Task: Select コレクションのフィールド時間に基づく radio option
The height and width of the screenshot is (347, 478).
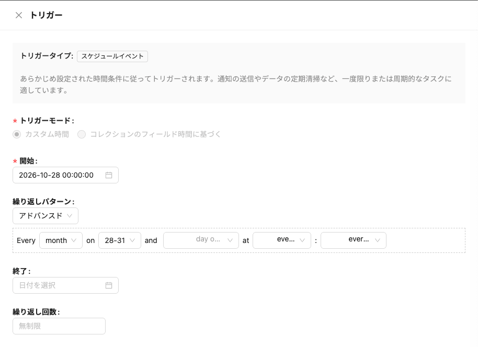Action: pos(82,134)
